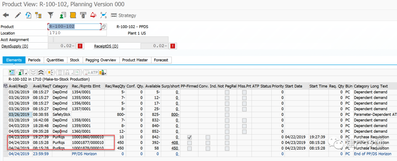Click the End of PP/DS Horizon text
The height and width of the screenshot is (161, 397).
pyautogui.click(x=372, y=154)
